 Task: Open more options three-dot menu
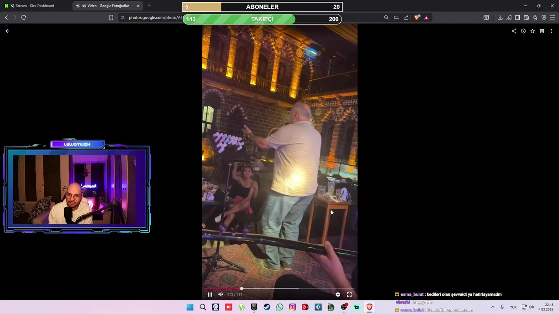click(551, 31)
